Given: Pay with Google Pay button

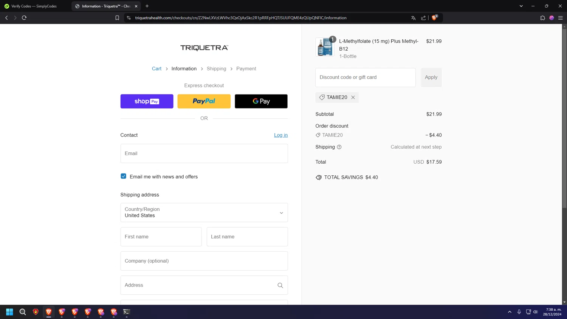Looking at the screenshot, I should (261, 101).
